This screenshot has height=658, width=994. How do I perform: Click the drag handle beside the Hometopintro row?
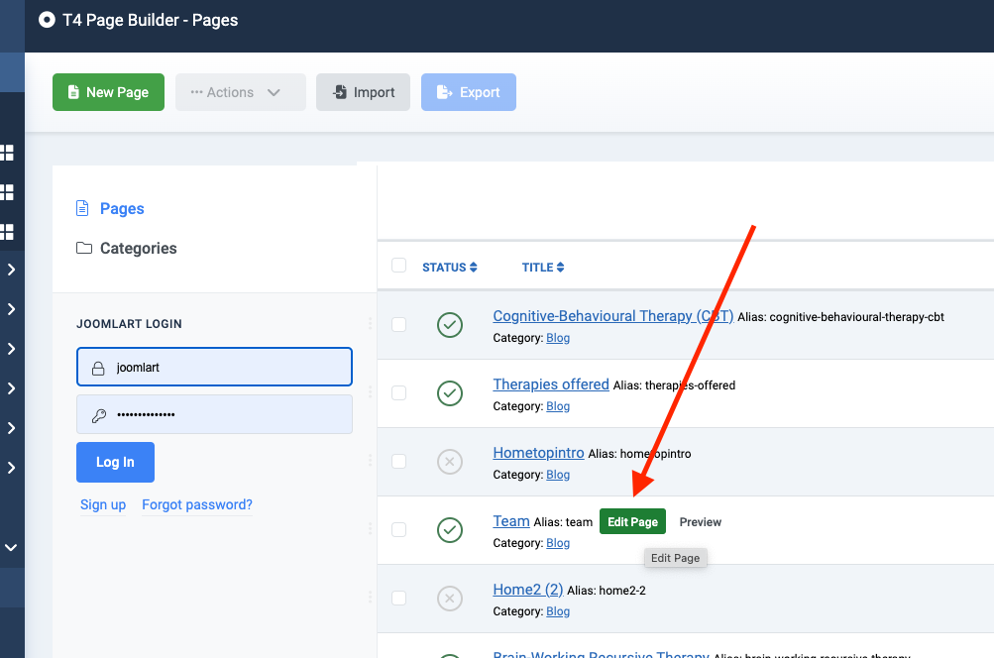tap(371, 461)
